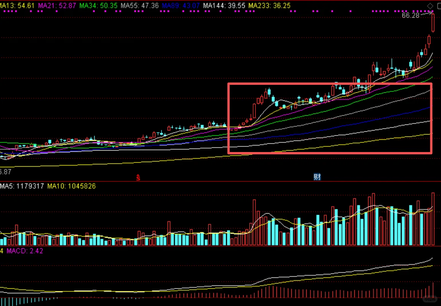Open the 财 financial report marker
441x306 pixels.
317,177
